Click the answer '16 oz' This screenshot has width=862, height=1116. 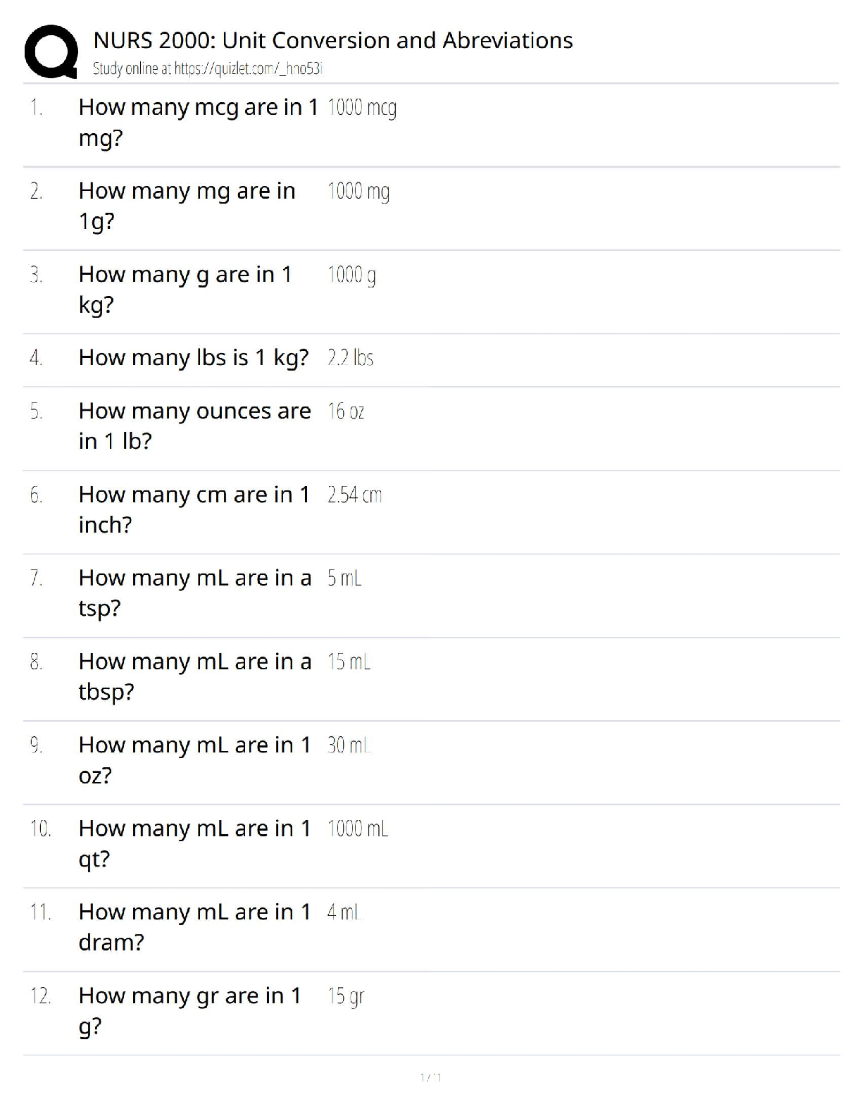click(x=346, y=411)
